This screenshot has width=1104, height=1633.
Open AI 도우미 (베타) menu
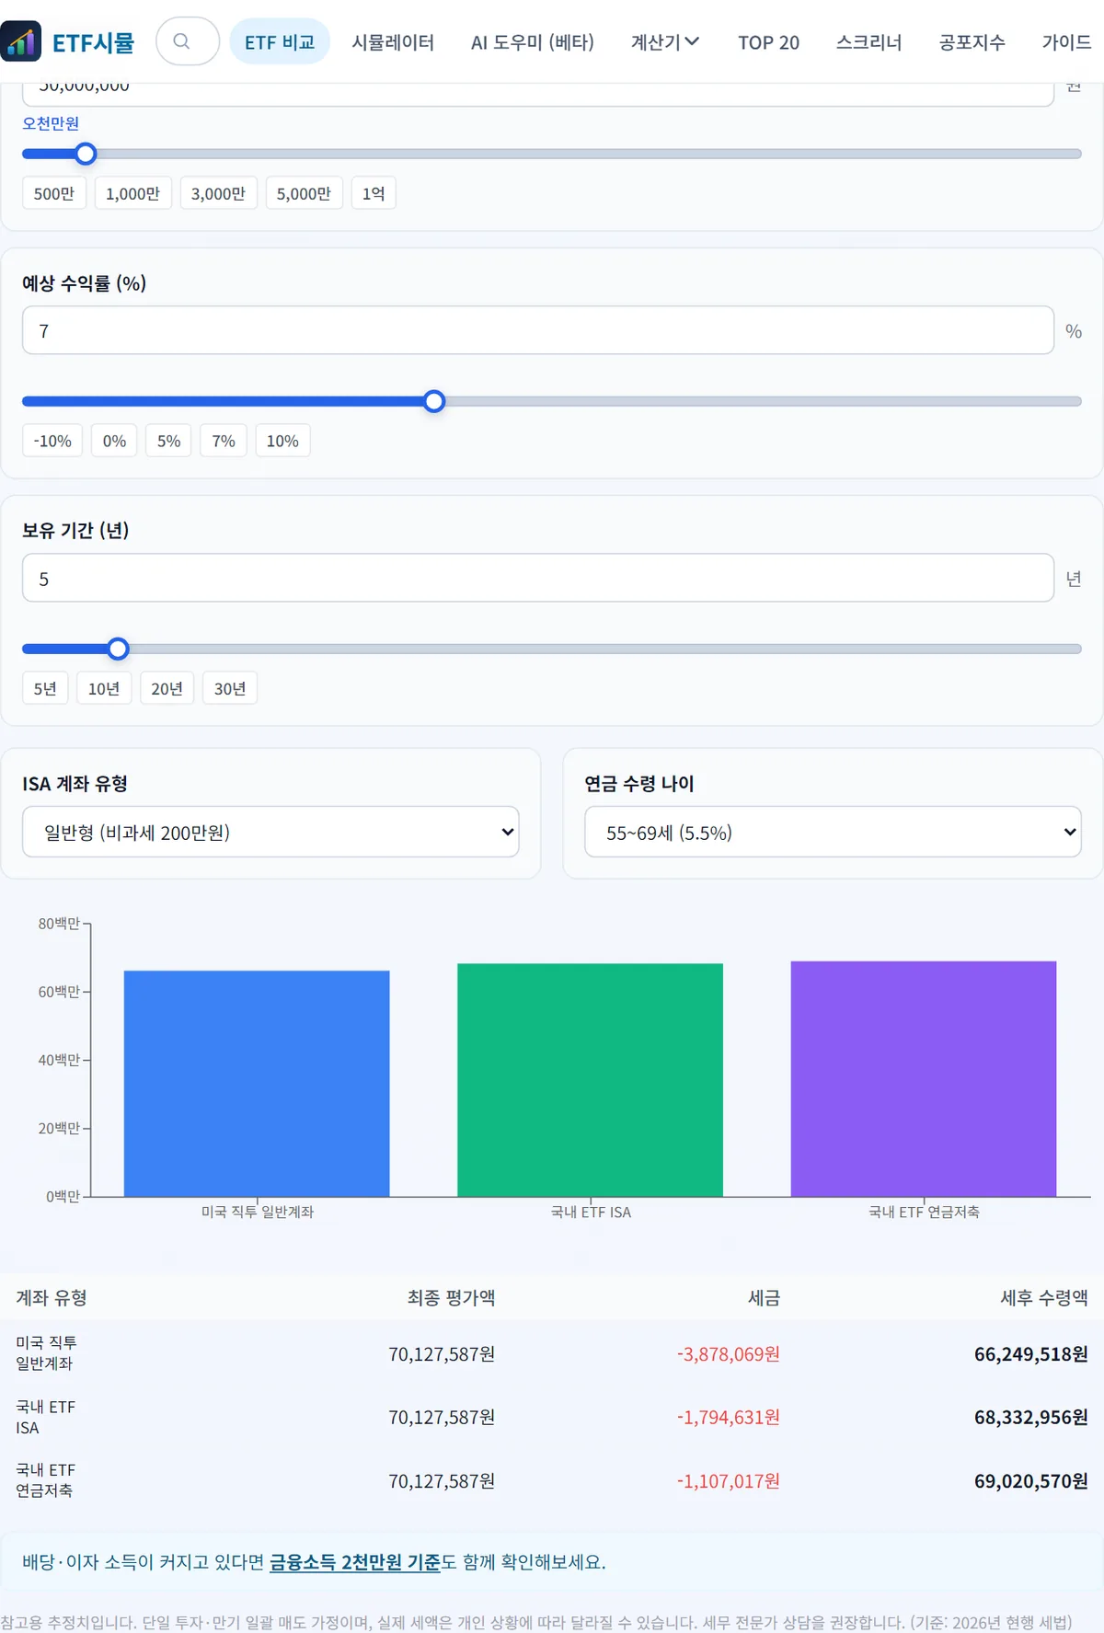pyautogui.click(x=533, y=42)
